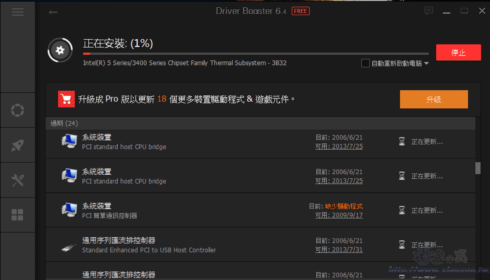Go back with the left arrow
490x280 pixels.
(53, 12)
